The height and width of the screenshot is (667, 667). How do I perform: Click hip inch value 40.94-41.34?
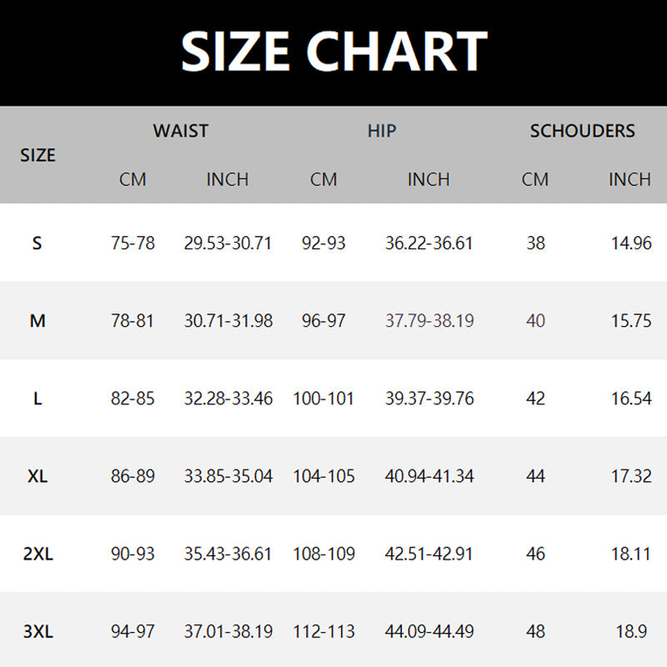pyautogui.click(x=429, y=476)
